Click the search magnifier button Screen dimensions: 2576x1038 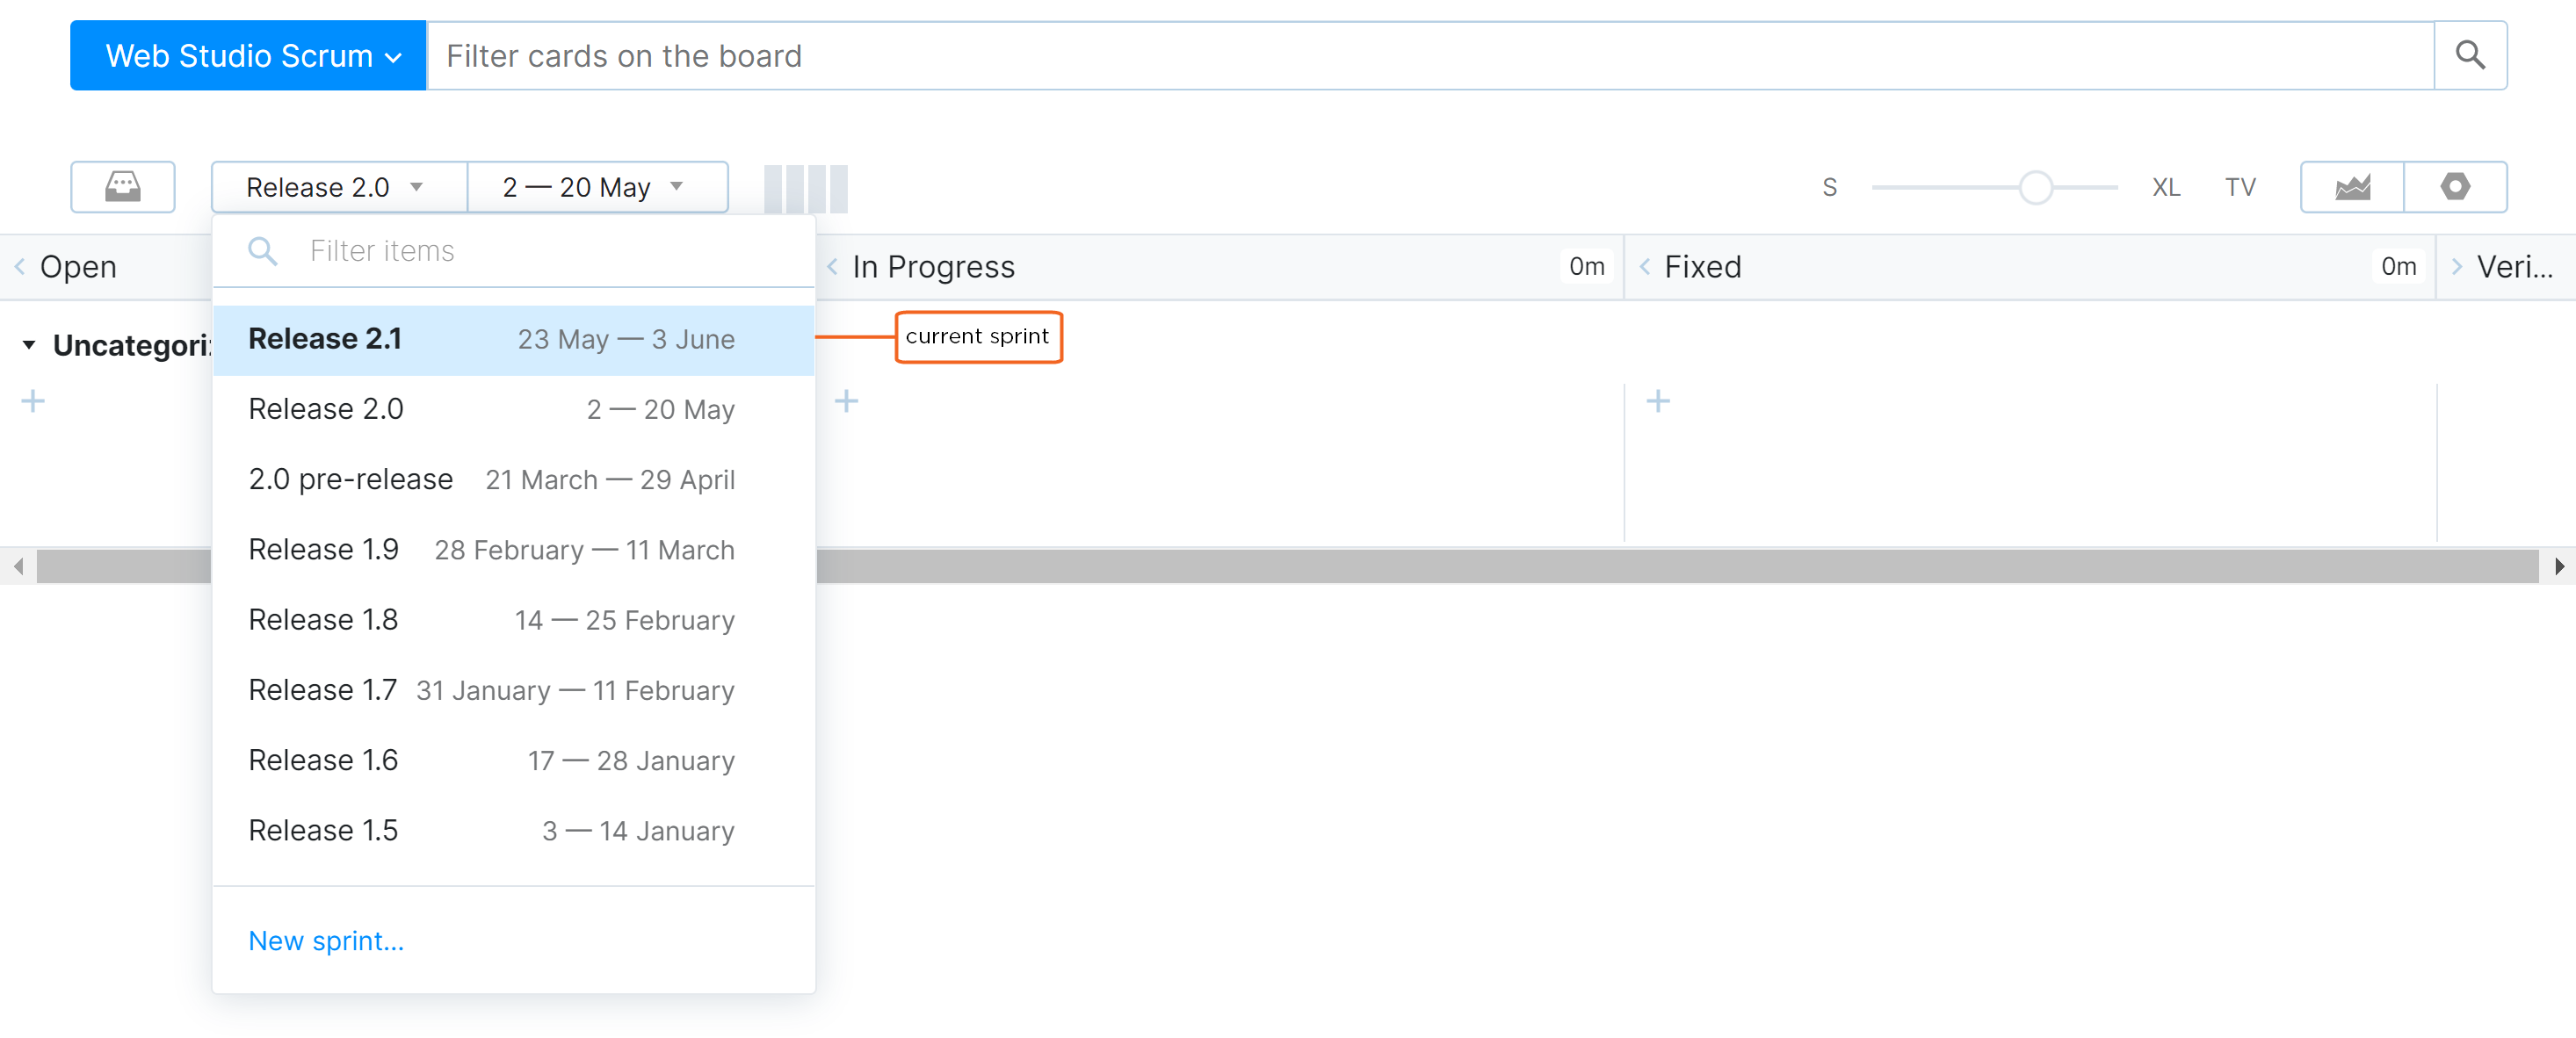[2469, 56]
